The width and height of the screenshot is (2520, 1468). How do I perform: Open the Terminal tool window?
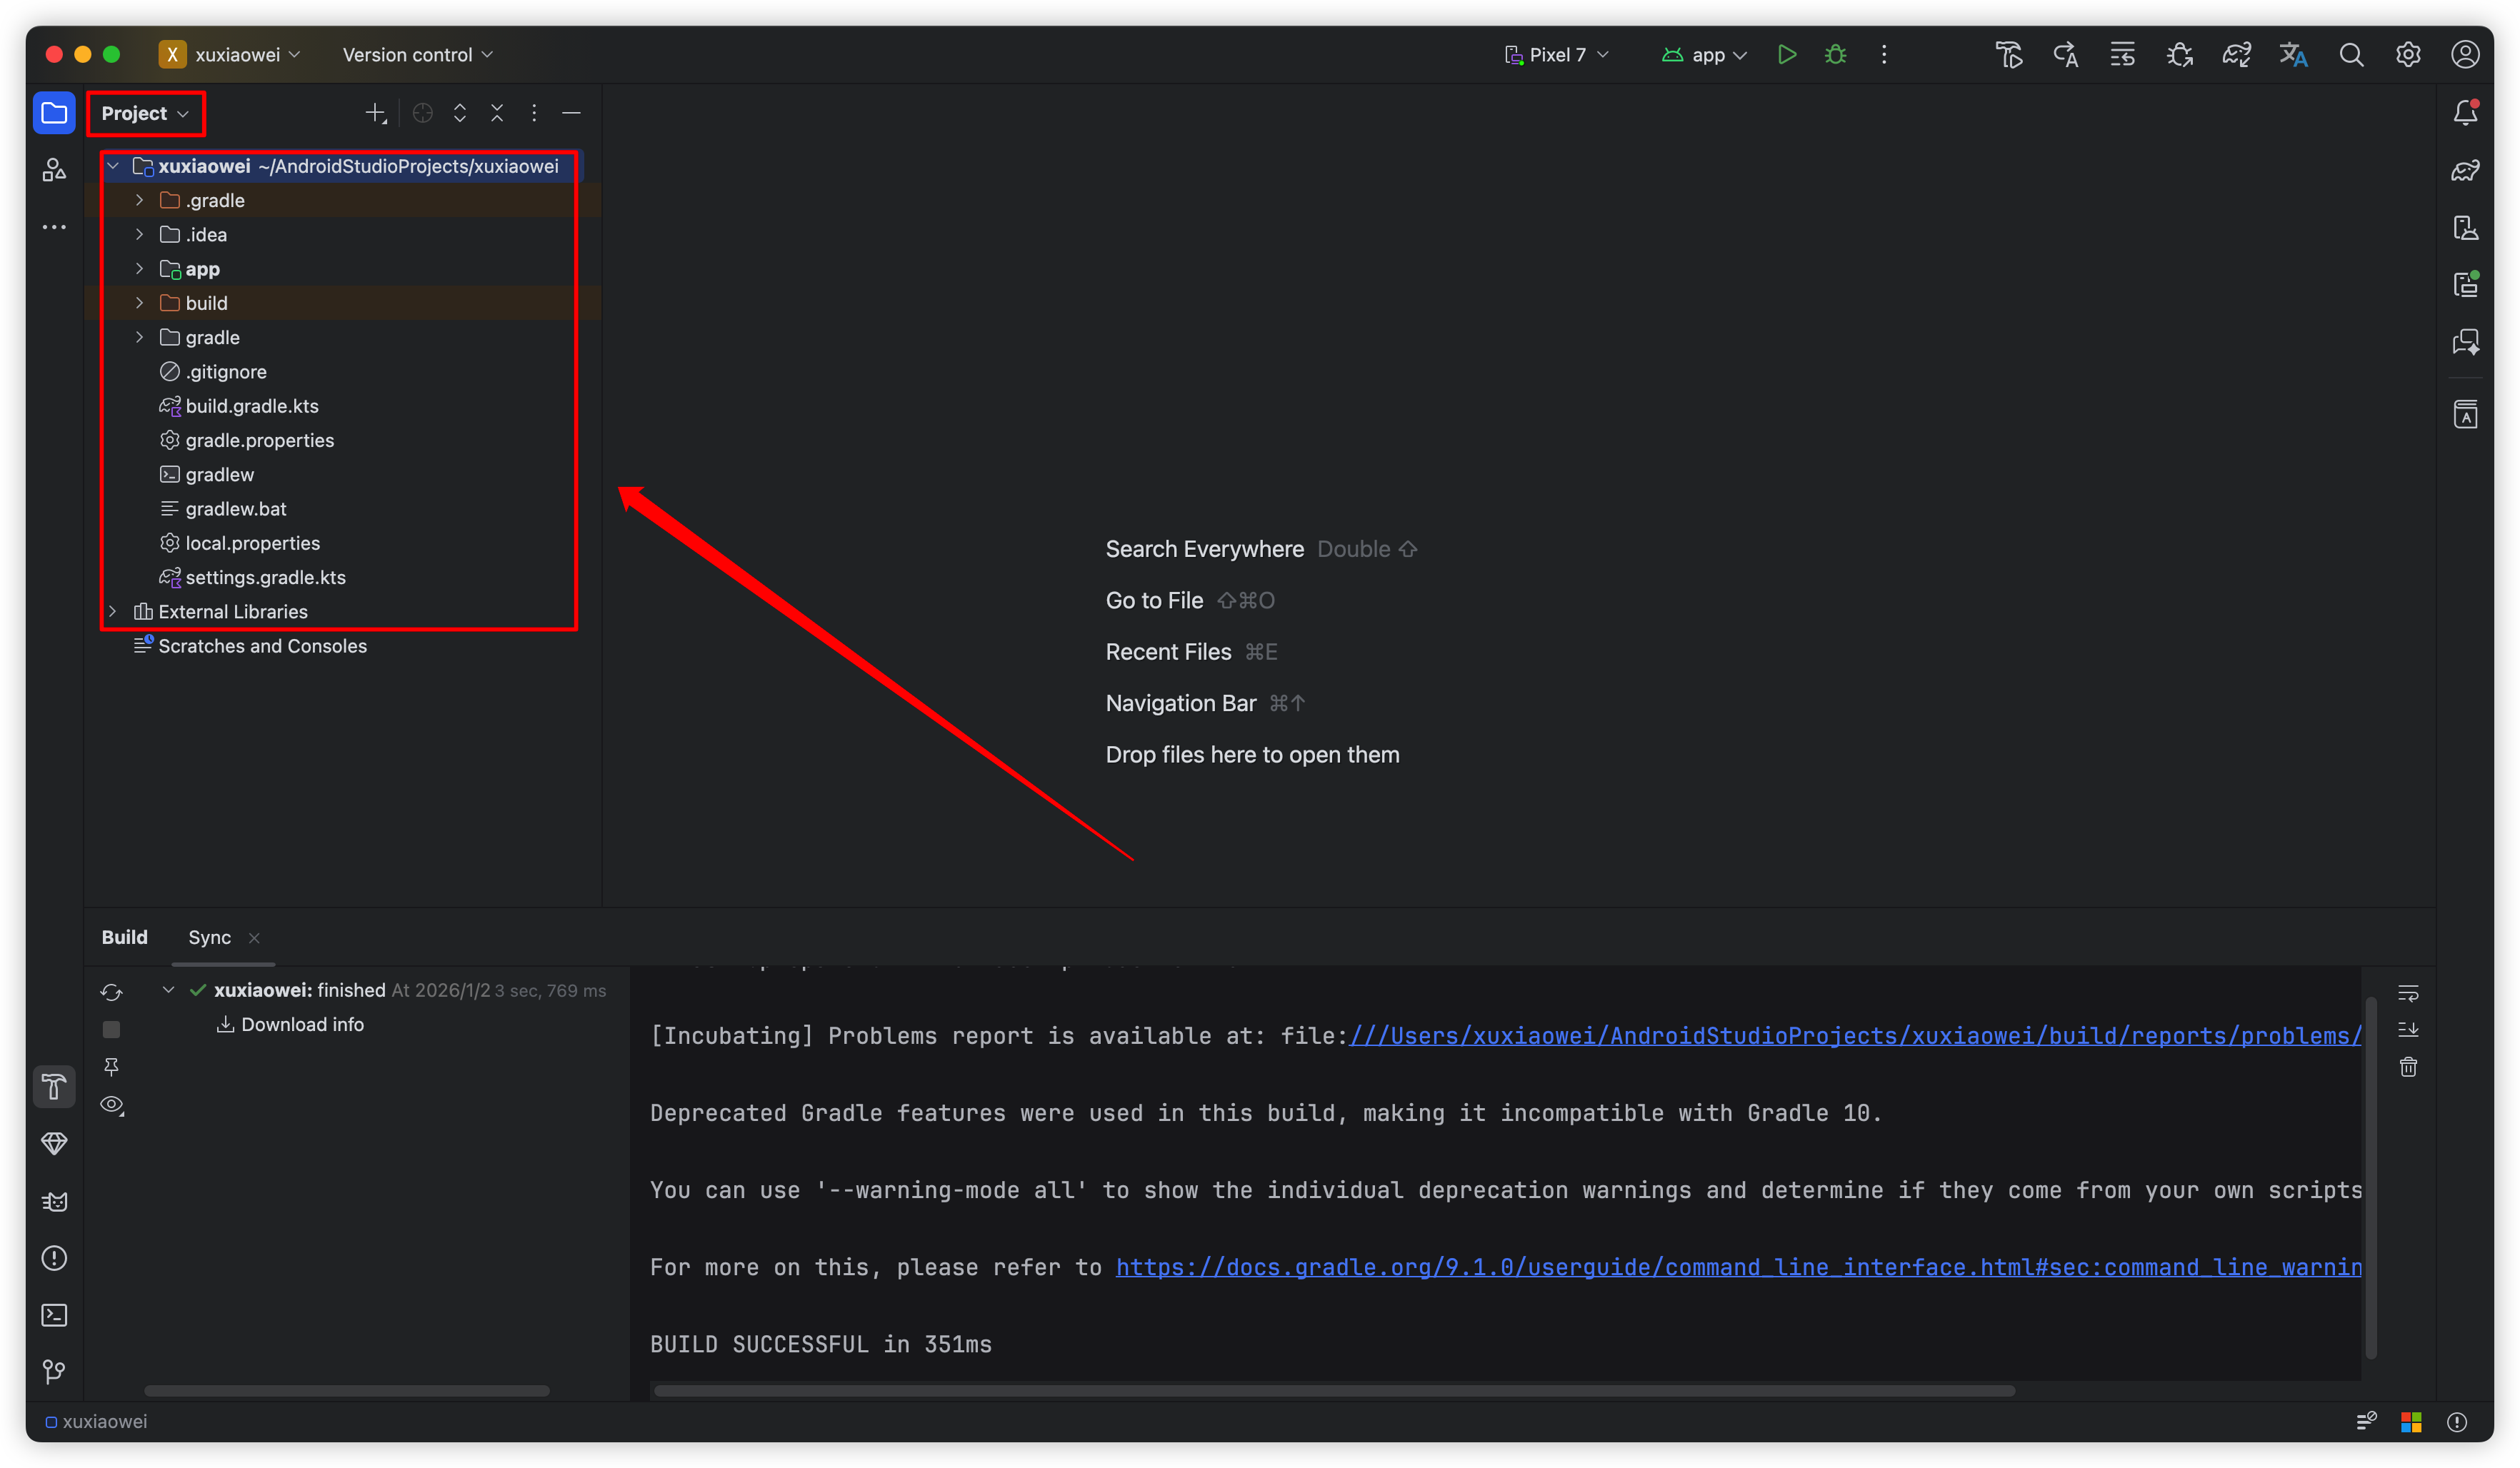[x=54, y=1315]
